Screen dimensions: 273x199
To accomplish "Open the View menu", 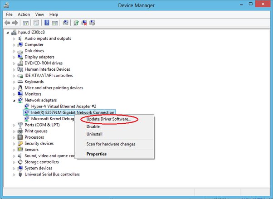I will click(x=39, y=14).
